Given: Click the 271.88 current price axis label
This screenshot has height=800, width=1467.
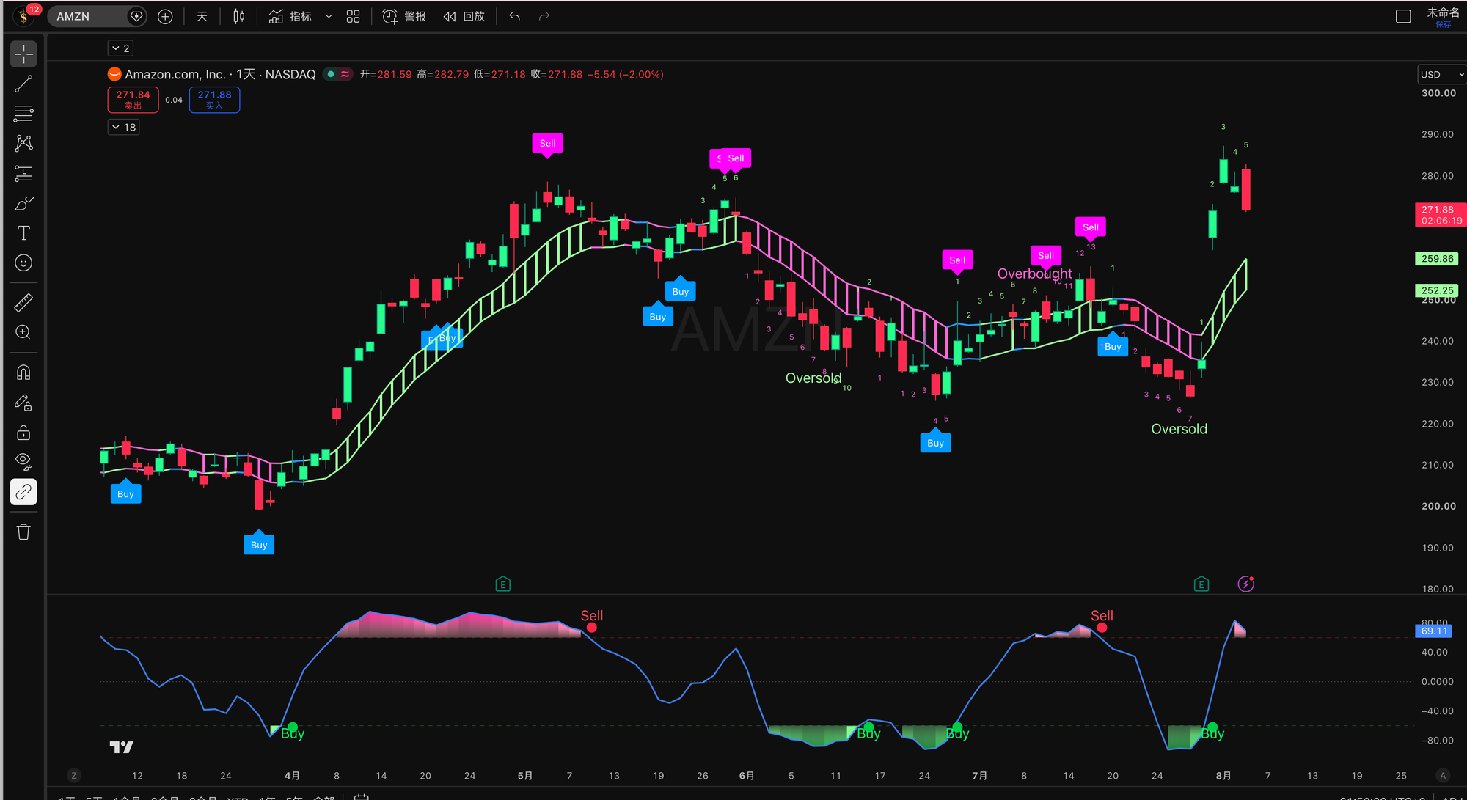Looking at the screenshot, I should click(1441, 215).
